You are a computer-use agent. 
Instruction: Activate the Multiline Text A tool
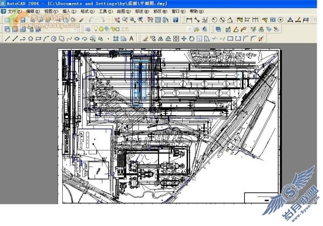coord(132,39)
